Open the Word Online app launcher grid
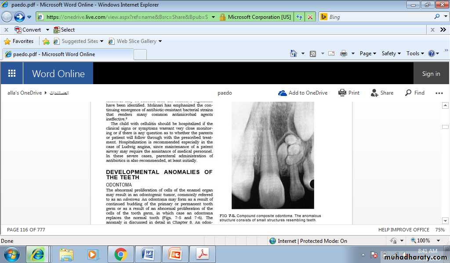The width and height of the screenshot is (450, 263). click(12, 74)
